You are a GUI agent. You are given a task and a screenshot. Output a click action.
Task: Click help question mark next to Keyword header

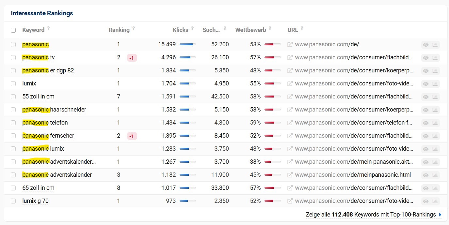[48, 28]
